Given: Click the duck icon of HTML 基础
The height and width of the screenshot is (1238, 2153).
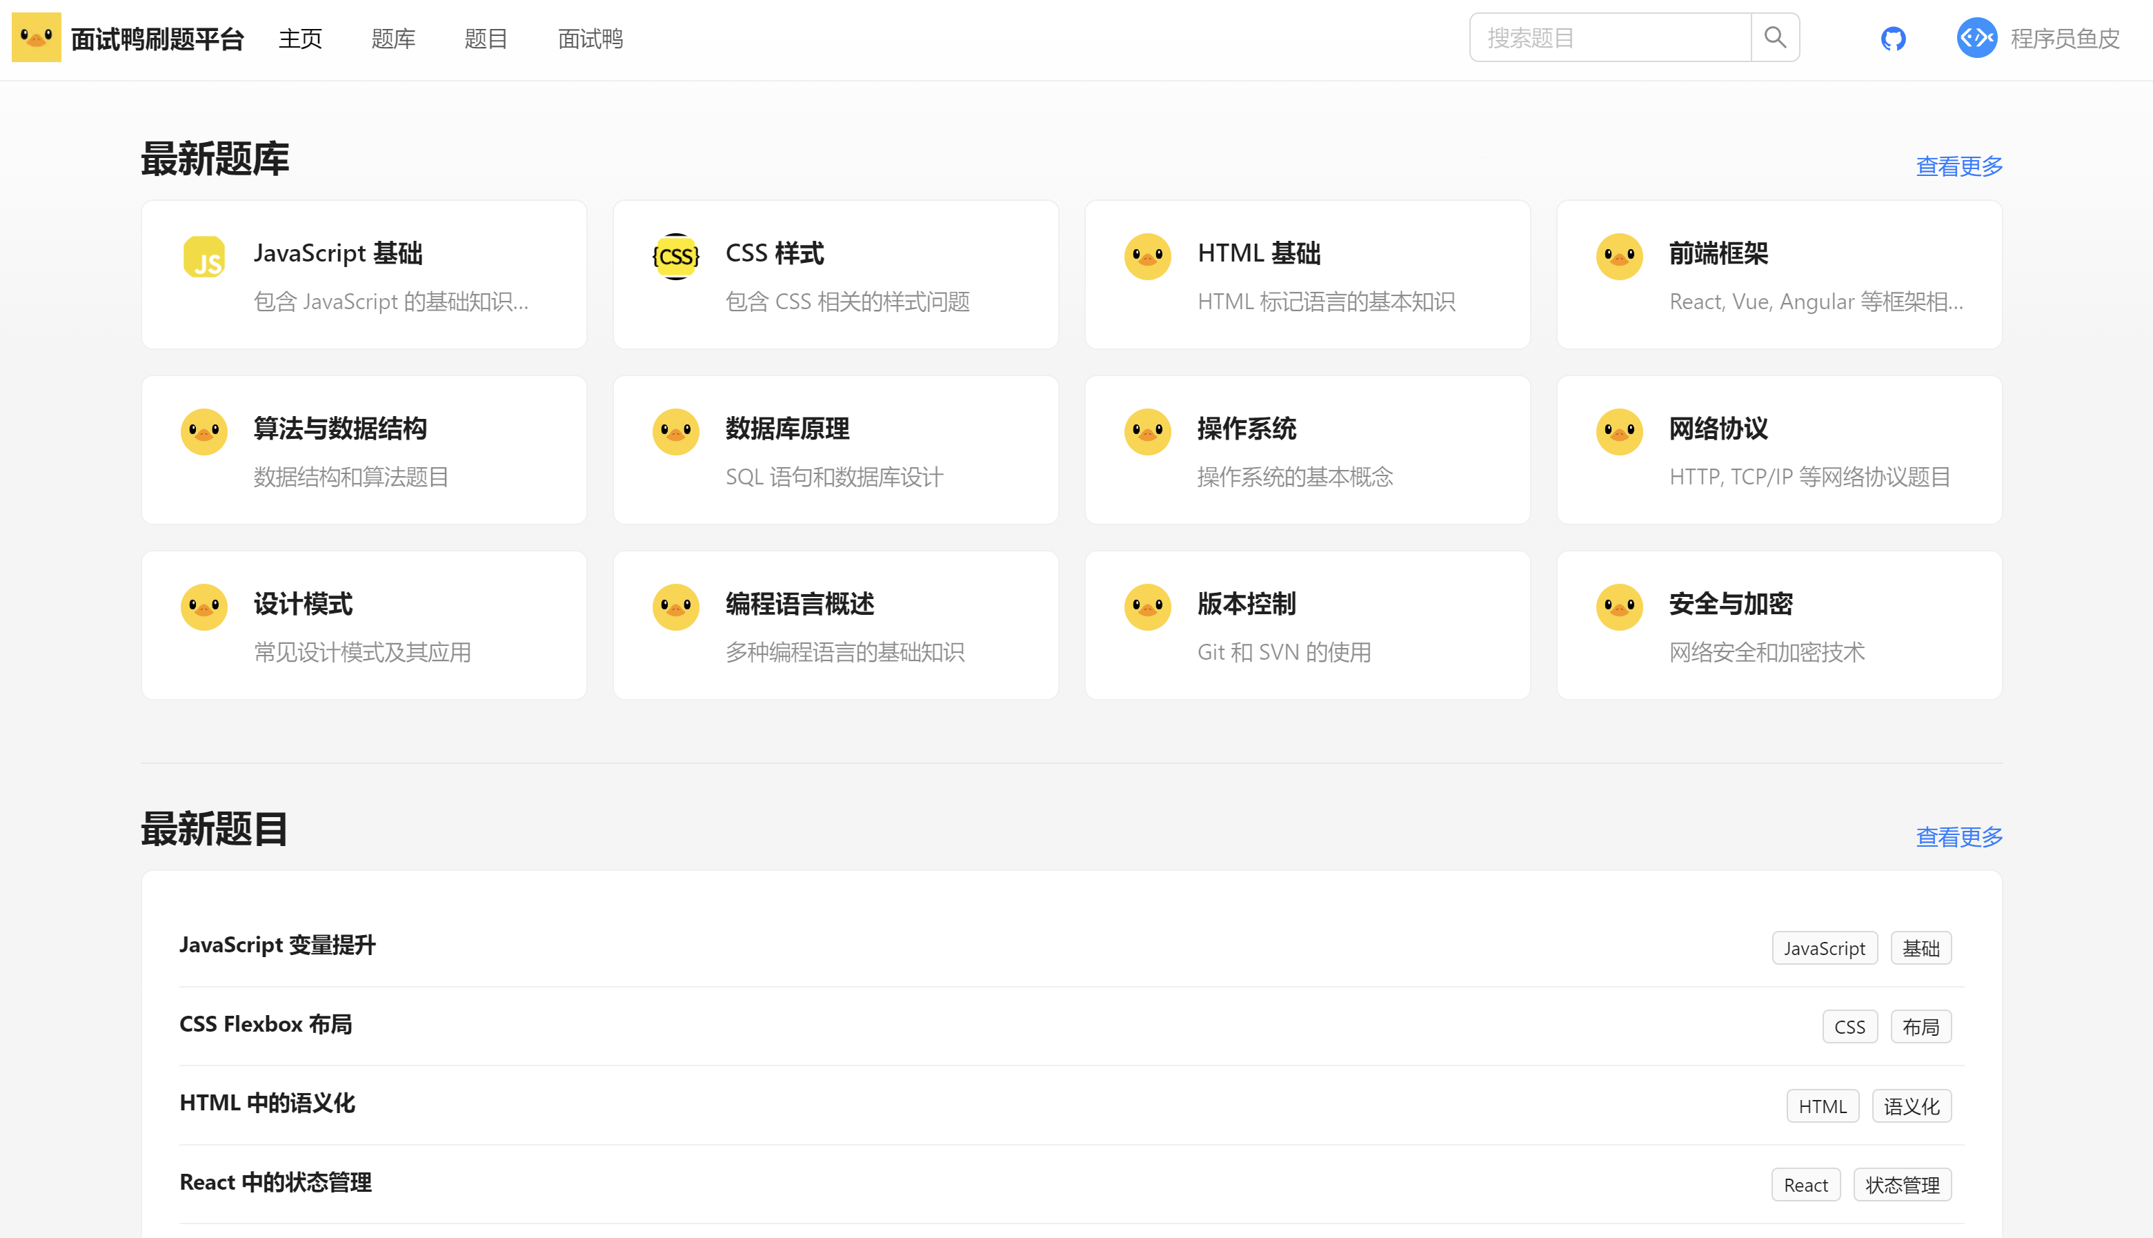Looking at the screenshot, I should click(1147, 257).
